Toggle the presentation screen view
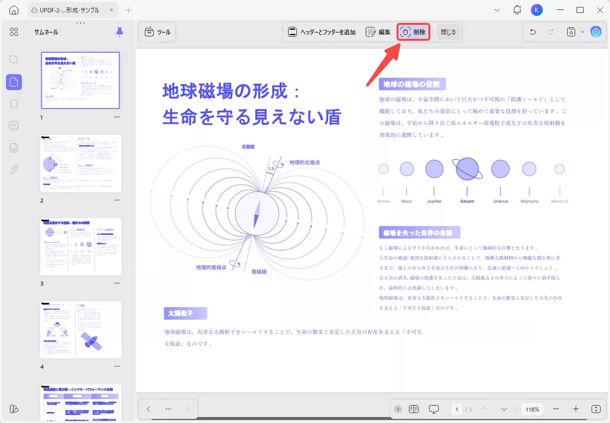The height and width of the screenshot is (423, 610). tap(433, 409)
